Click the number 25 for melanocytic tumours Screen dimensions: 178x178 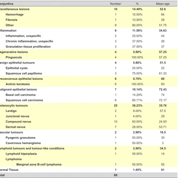click(x=116, y=105)
